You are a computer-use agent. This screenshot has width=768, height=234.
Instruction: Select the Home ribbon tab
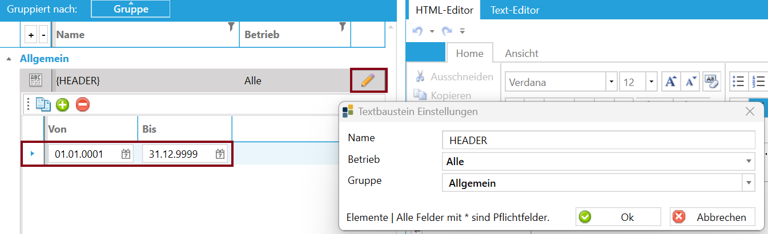(x=469, y=54)
